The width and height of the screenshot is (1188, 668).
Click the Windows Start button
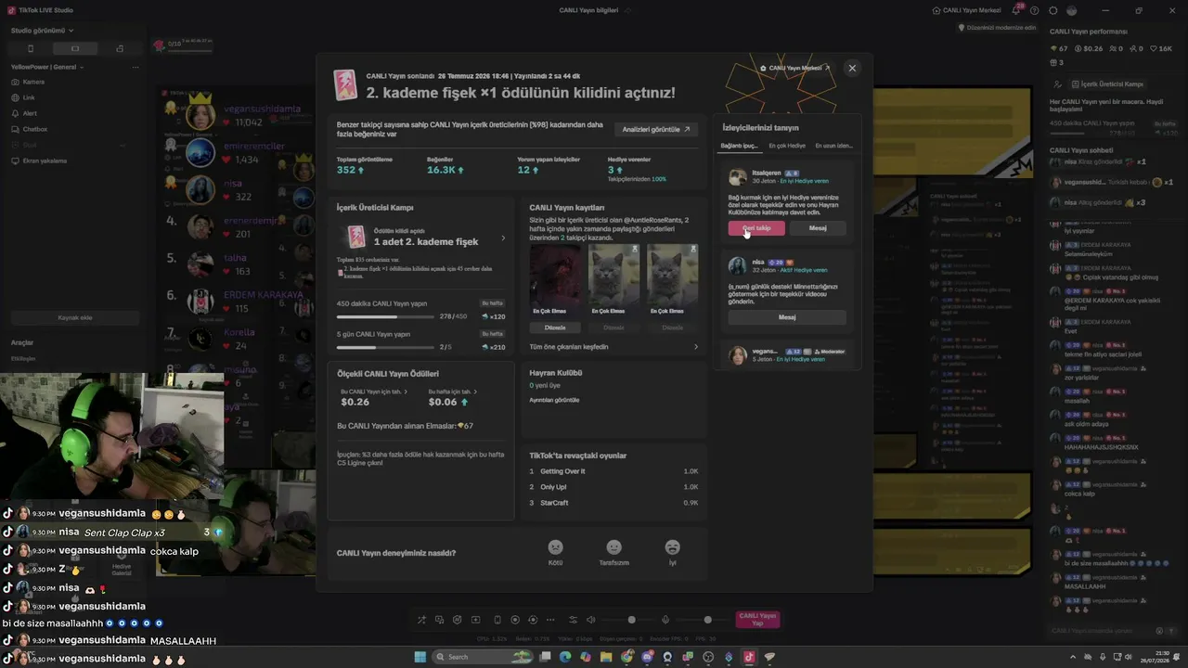pos(420,657)
